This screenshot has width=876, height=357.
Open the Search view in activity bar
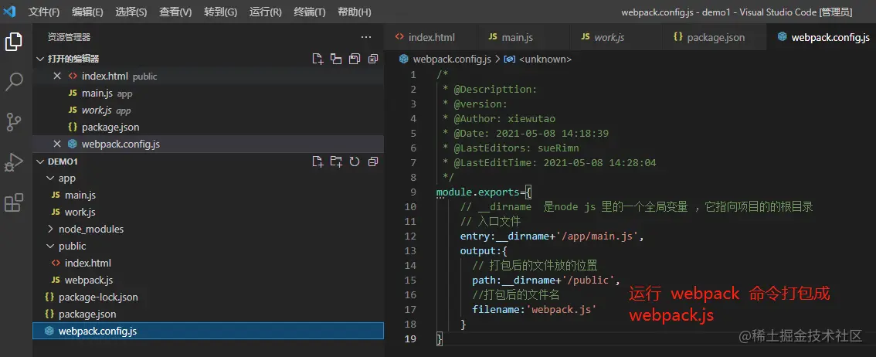[x=13, y=82]
